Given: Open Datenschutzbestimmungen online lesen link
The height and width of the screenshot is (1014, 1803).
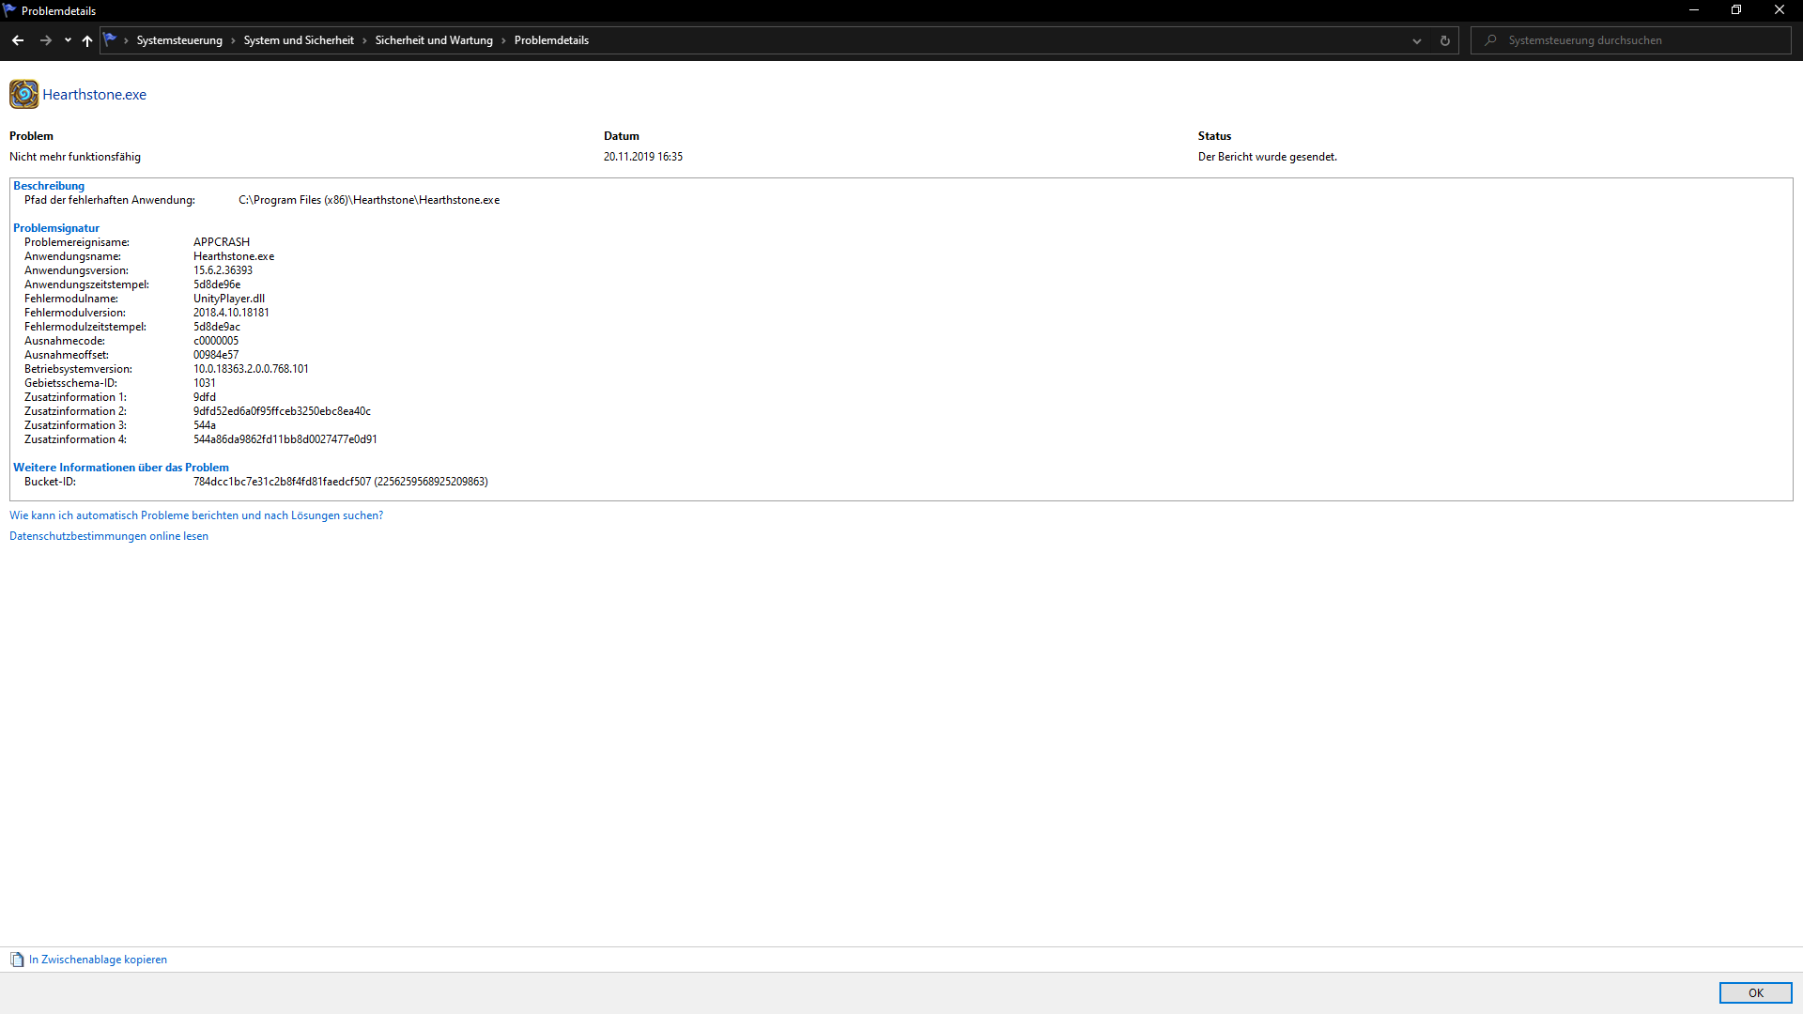Looking at the screenshot, I should pos(109,536).
